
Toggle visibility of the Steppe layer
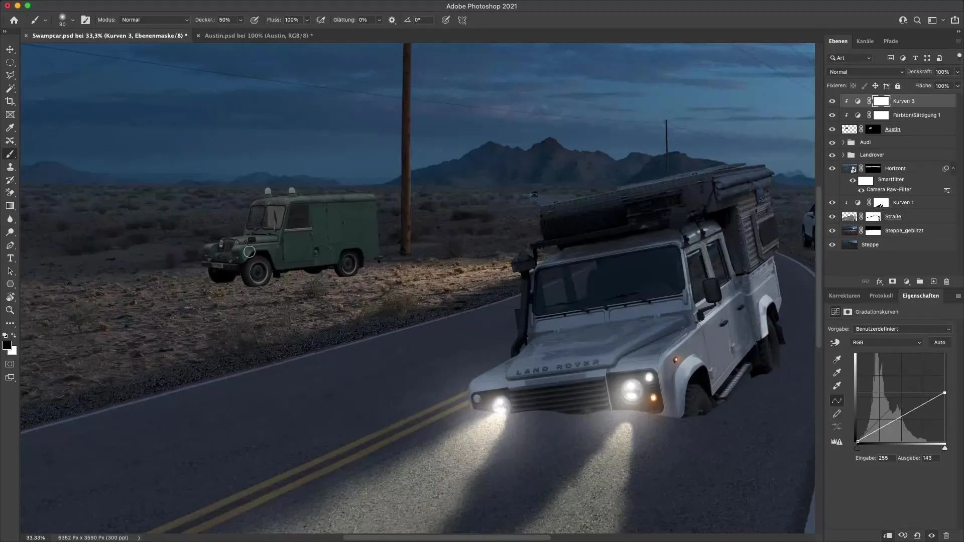[832, 245]
